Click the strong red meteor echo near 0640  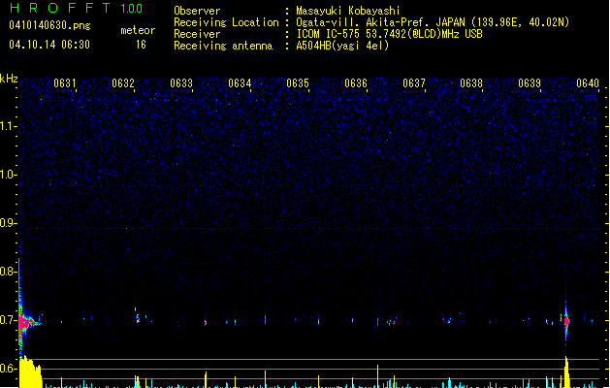pos(566,321)
